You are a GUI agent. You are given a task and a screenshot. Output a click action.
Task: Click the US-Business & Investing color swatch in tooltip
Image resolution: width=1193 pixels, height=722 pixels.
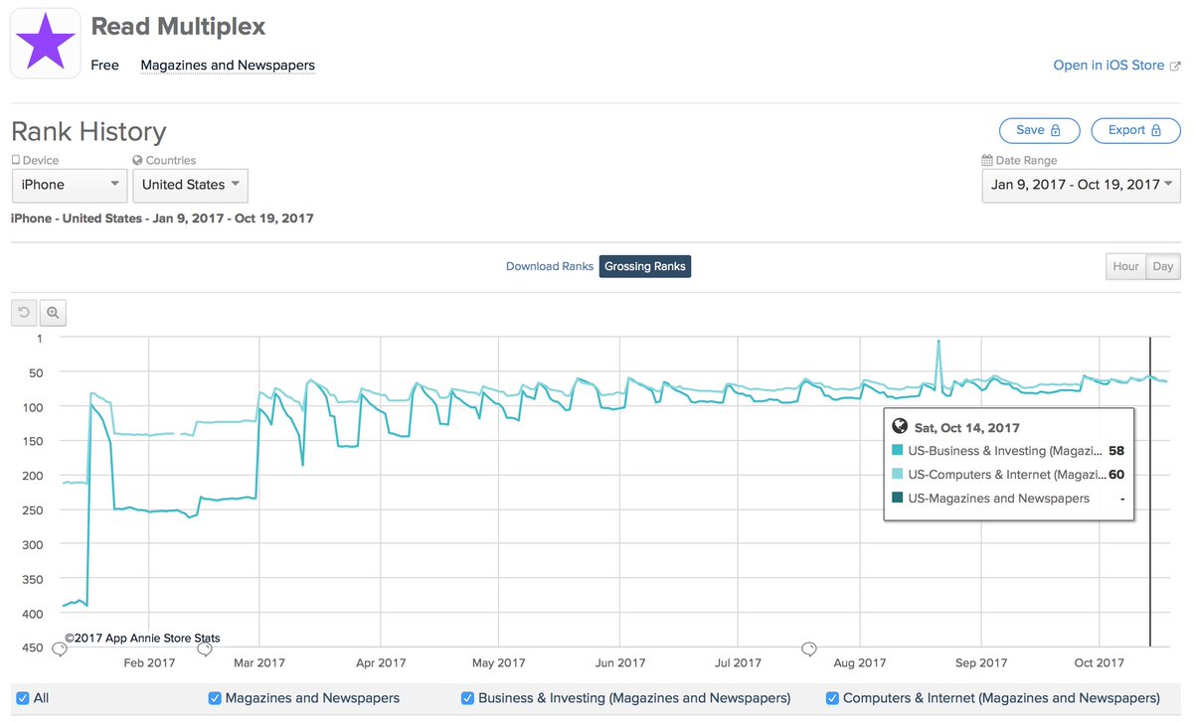[899, 451]
